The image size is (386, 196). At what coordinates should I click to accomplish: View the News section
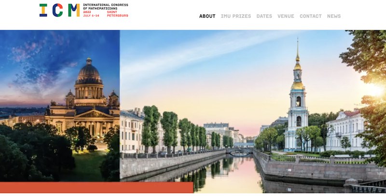tap(334, 16)
